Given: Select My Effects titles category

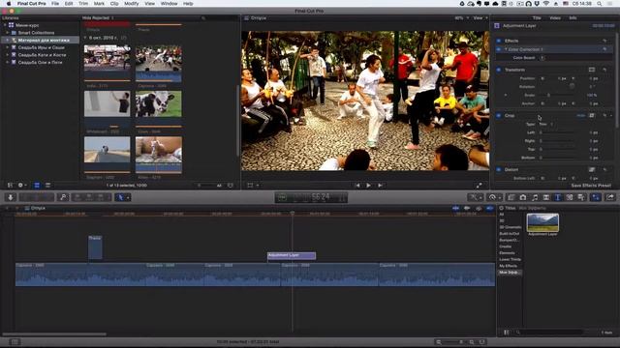Looking at the screenshot, I should click(508, 266).
